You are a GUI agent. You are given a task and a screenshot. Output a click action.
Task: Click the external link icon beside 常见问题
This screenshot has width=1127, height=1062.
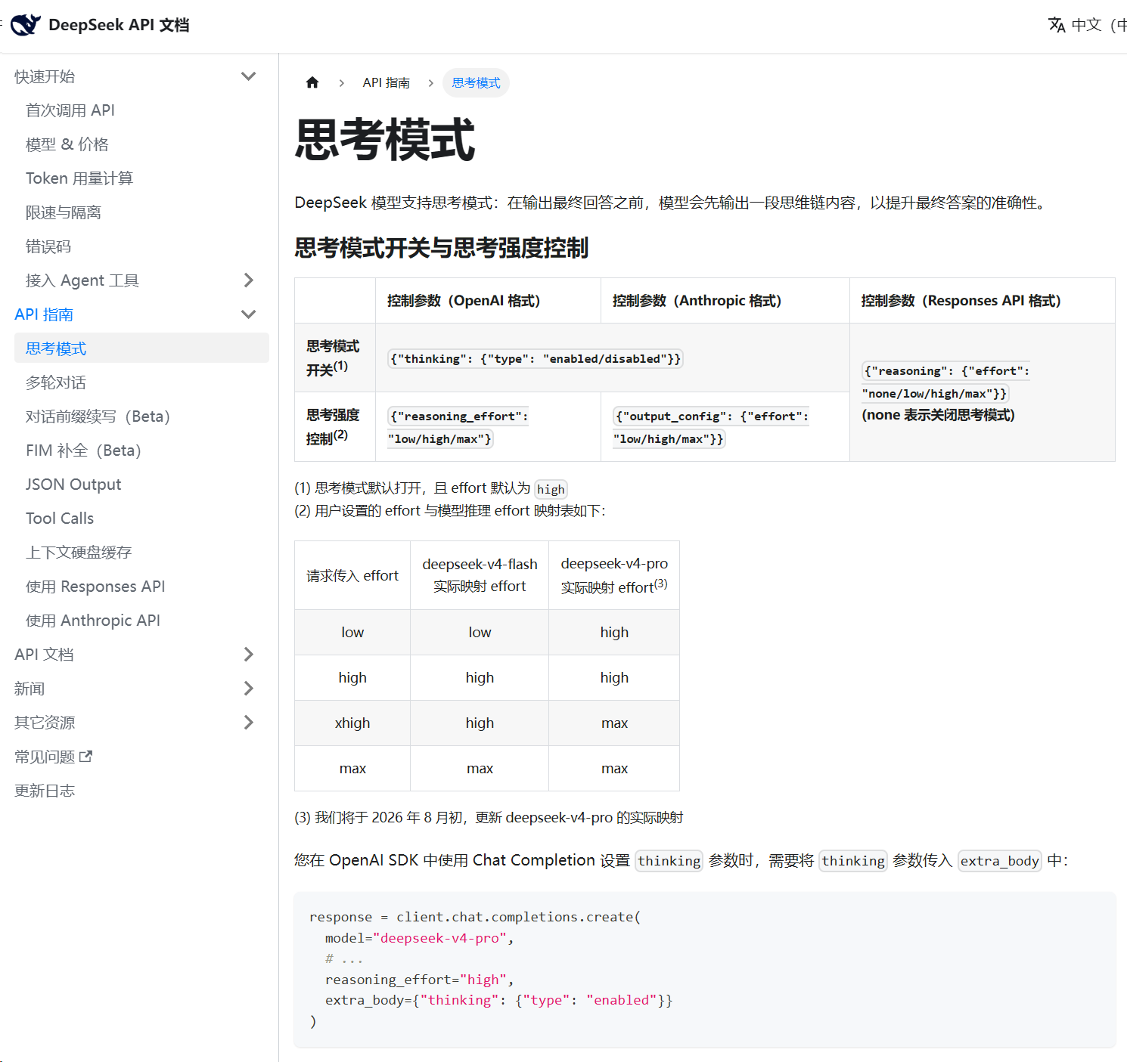[85, 756]
